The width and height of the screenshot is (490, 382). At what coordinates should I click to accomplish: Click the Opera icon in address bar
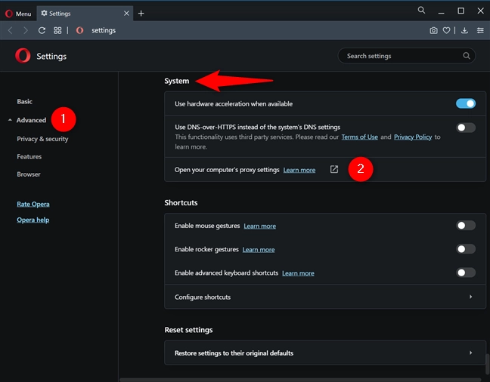[x=79, y=30]
